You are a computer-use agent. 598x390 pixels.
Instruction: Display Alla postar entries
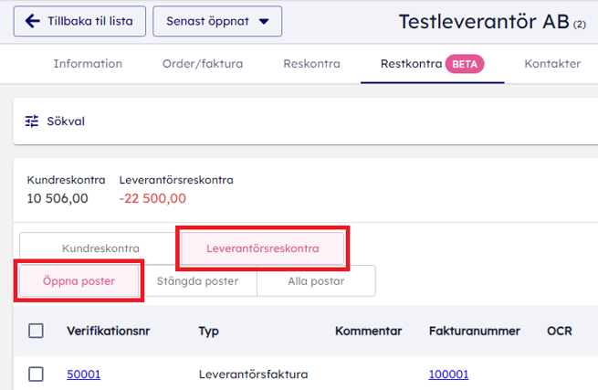(x=316, y=280)
